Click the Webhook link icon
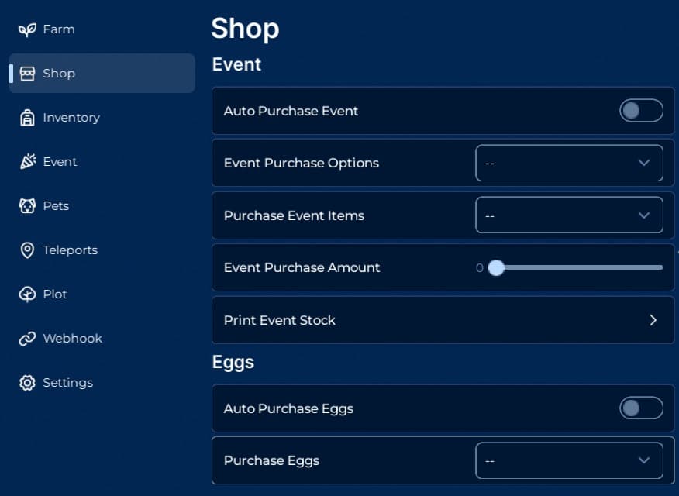The width and height of the screenshot is (679, 496). 27,339
